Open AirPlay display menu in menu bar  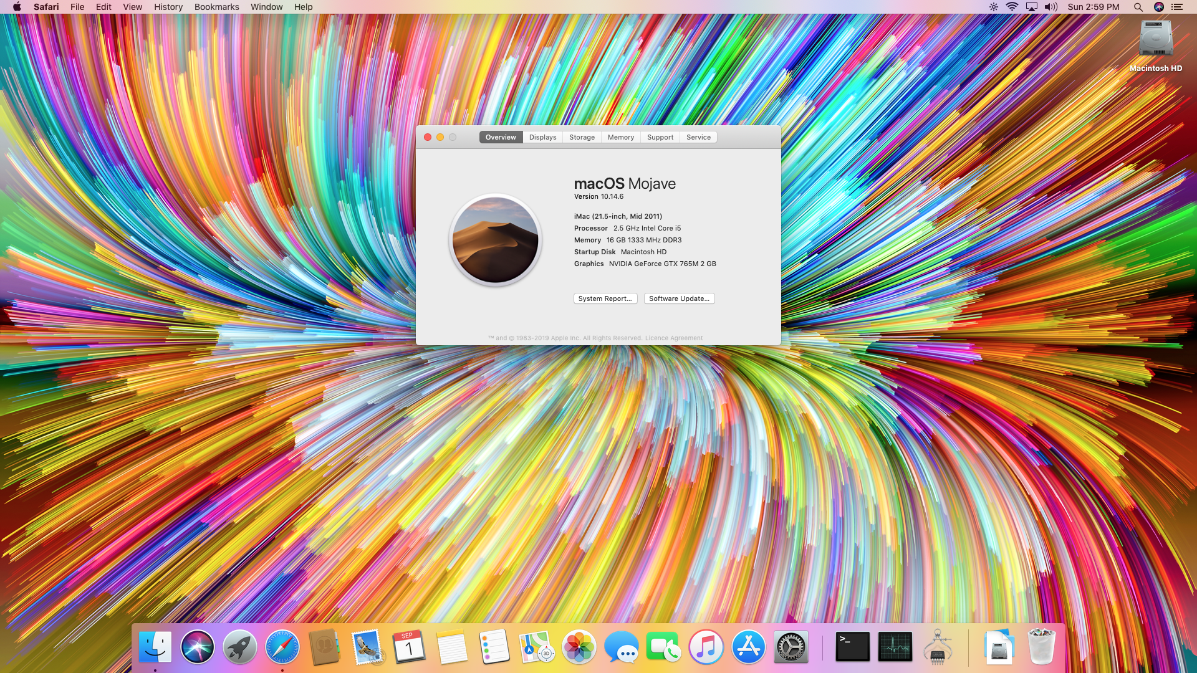pos(1032,7)
